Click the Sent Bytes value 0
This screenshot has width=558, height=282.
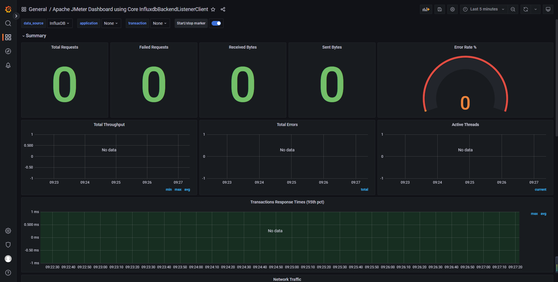coord(332,84)
